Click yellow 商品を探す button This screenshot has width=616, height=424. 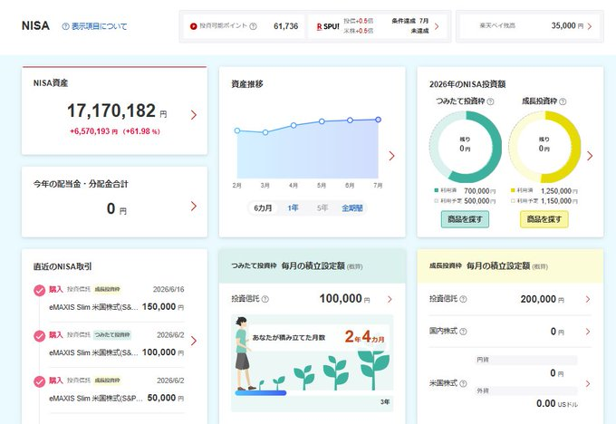(544, 219)
